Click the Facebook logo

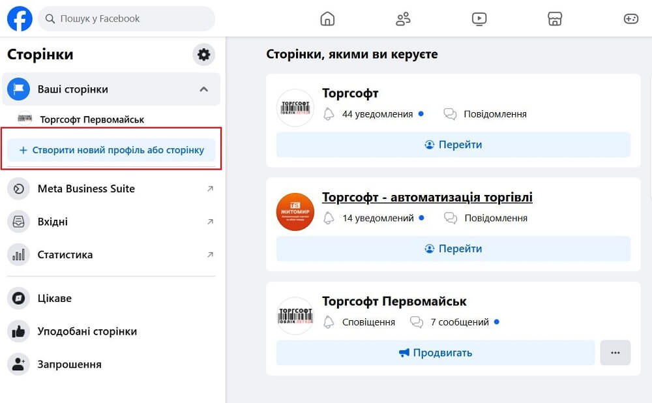pyautogui.click(x=19, y=18)
